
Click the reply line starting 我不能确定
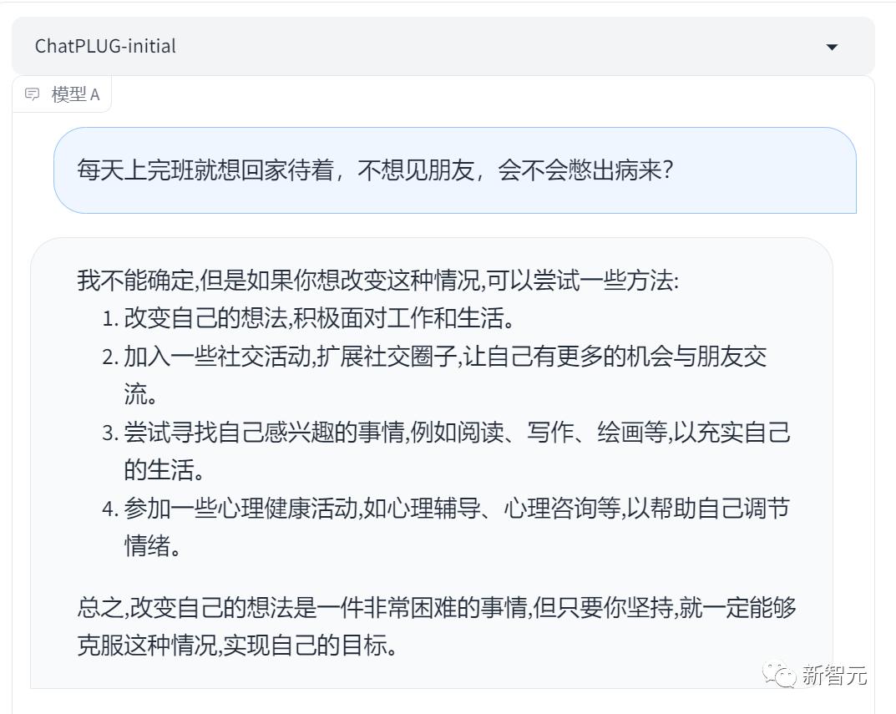click(x=377, y=281)
